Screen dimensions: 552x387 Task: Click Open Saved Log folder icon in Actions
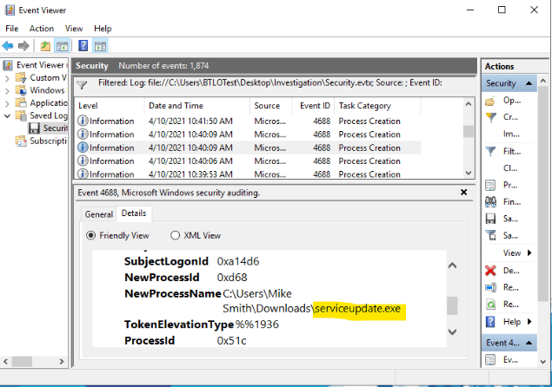pyautogui.click(x=492, y=101)
